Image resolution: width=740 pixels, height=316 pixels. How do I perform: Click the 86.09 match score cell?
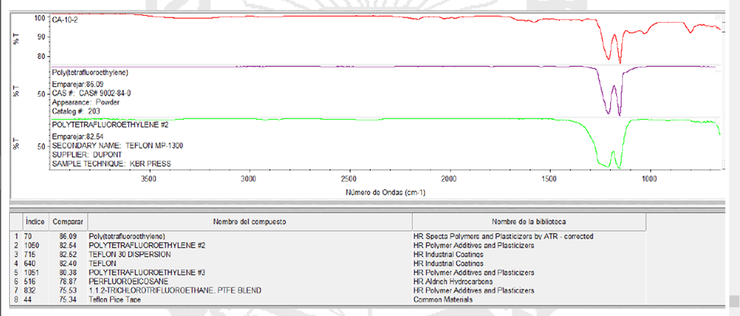pos(61,236)
